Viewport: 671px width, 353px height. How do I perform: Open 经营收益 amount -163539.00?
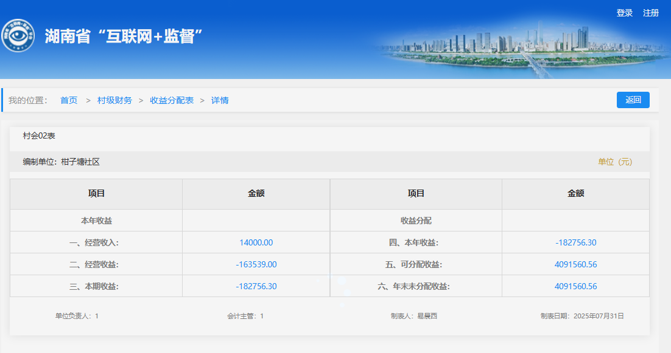256,264
